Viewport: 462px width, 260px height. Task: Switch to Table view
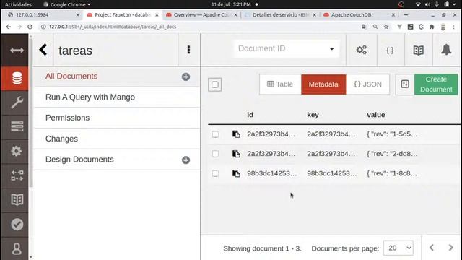[x=280, y=84]
